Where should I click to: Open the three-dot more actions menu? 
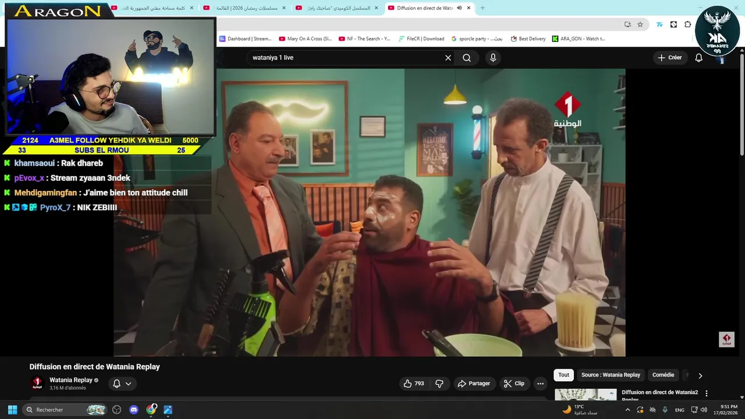(540, 384)
